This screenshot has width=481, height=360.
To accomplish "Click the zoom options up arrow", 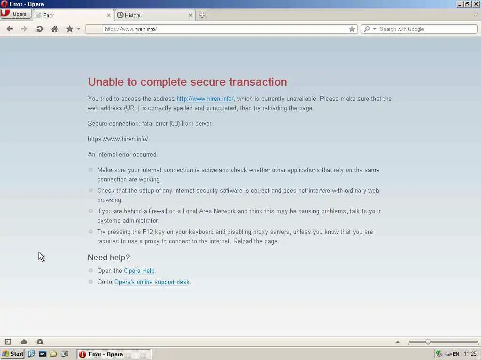I will click(398, 342).
